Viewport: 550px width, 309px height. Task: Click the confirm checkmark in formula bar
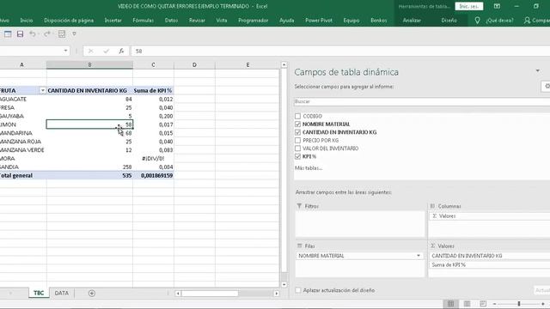tap(107, 51)
